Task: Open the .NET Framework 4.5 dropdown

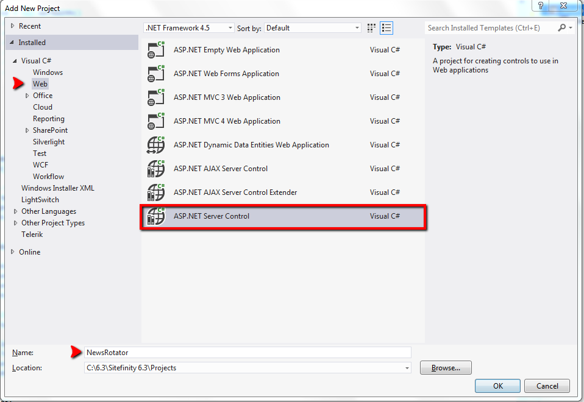Action: [189, 28]
